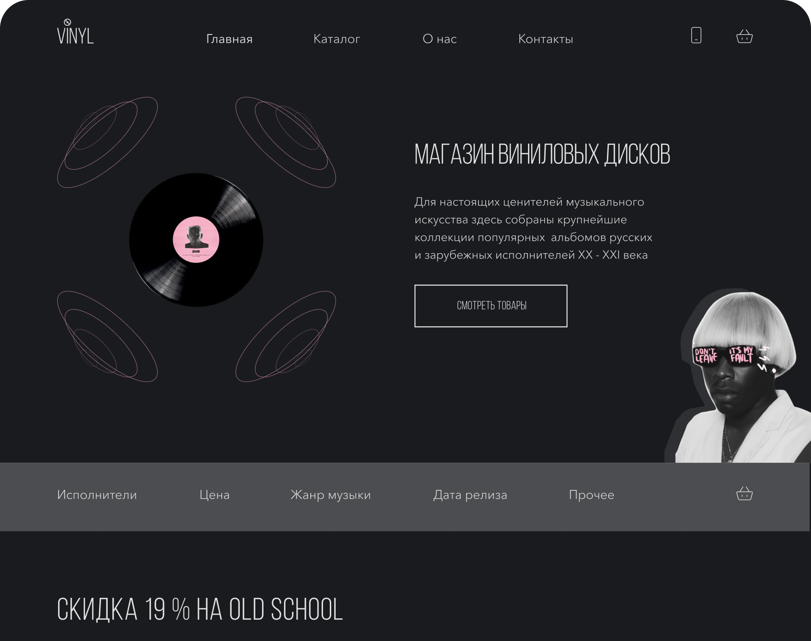This screenshot has height=641, width=811.
Task: Click the СМОТРЕТЬ ТОВАРЫ button
Action: coord(491,306)
